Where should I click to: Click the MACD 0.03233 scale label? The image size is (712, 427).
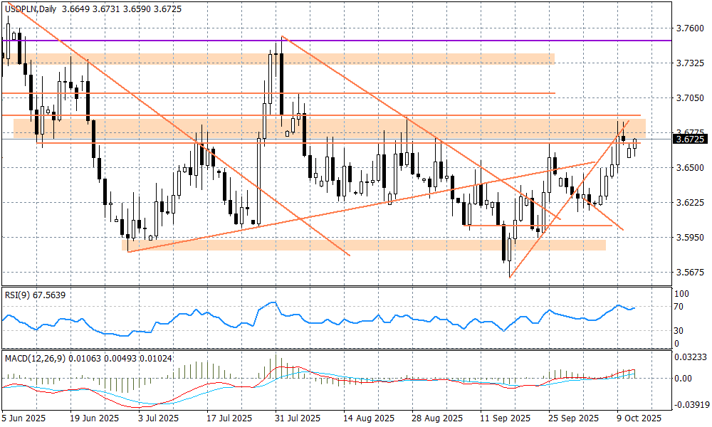pos(691,356)
